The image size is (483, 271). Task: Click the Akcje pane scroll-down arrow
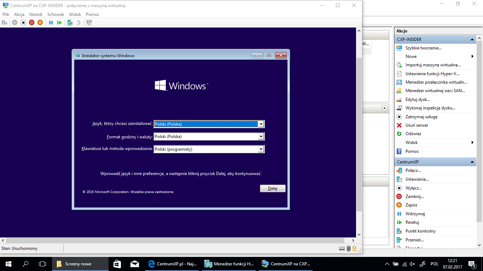[x=479, y=245]
